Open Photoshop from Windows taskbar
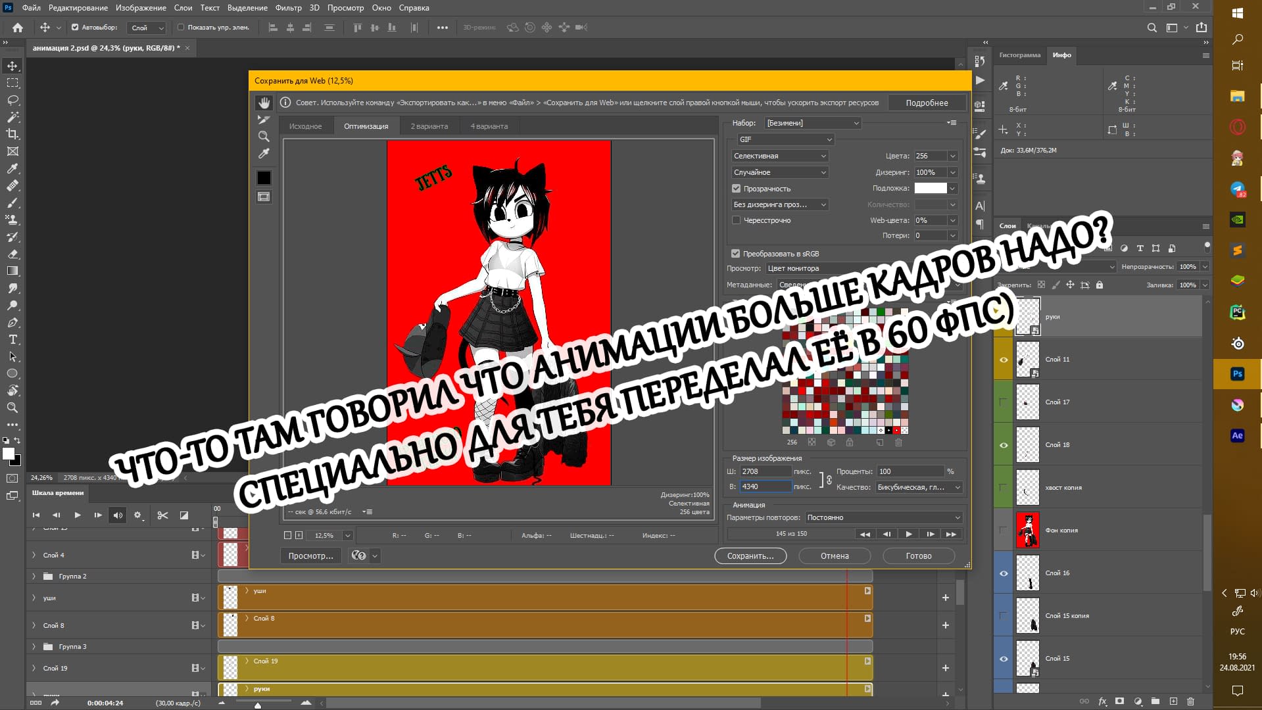This screenshot has height=710, width=1262. pos(1237,374)
